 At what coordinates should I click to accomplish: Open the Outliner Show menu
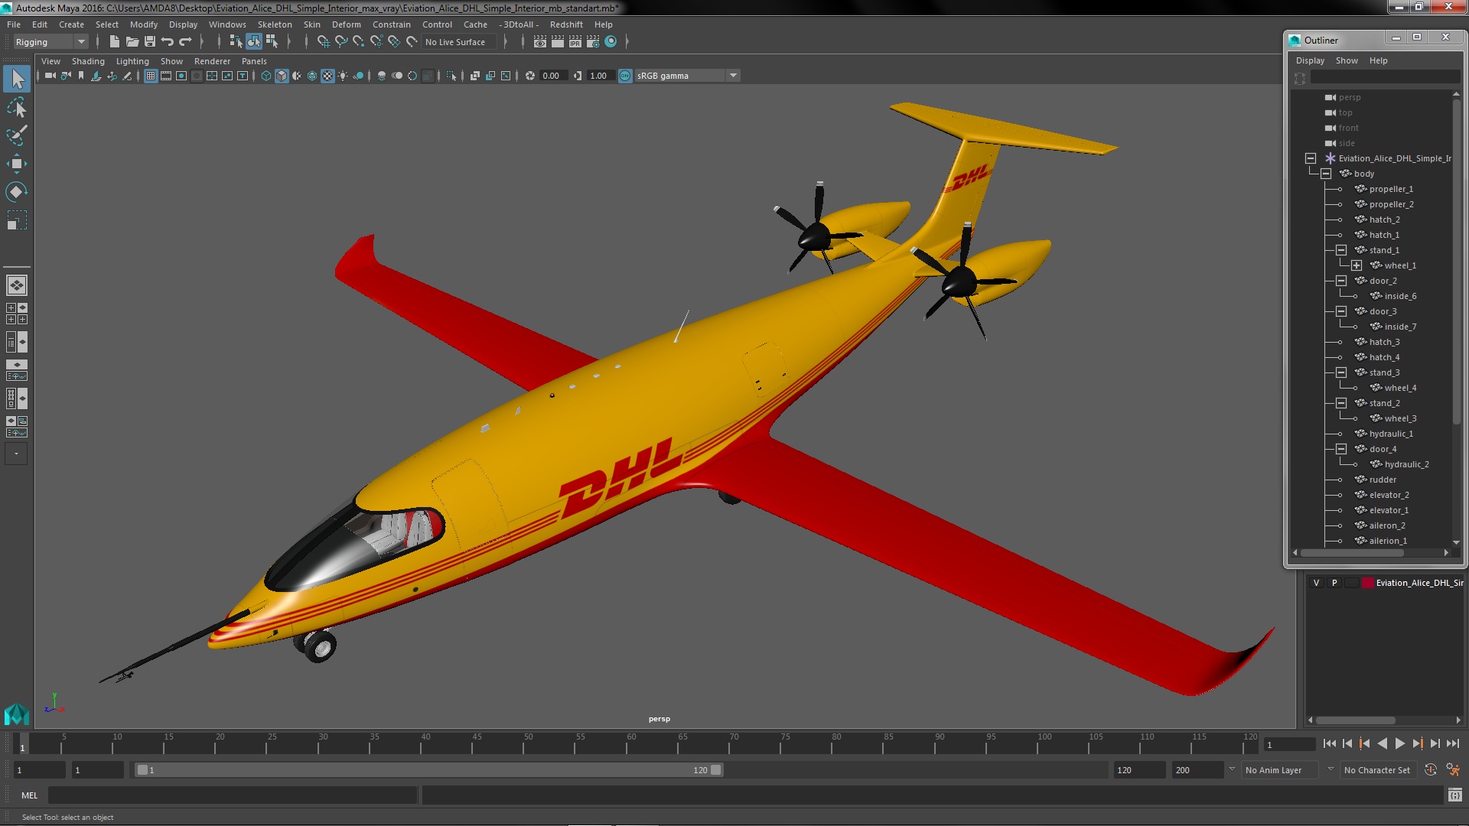click(x=1347, y=60)
